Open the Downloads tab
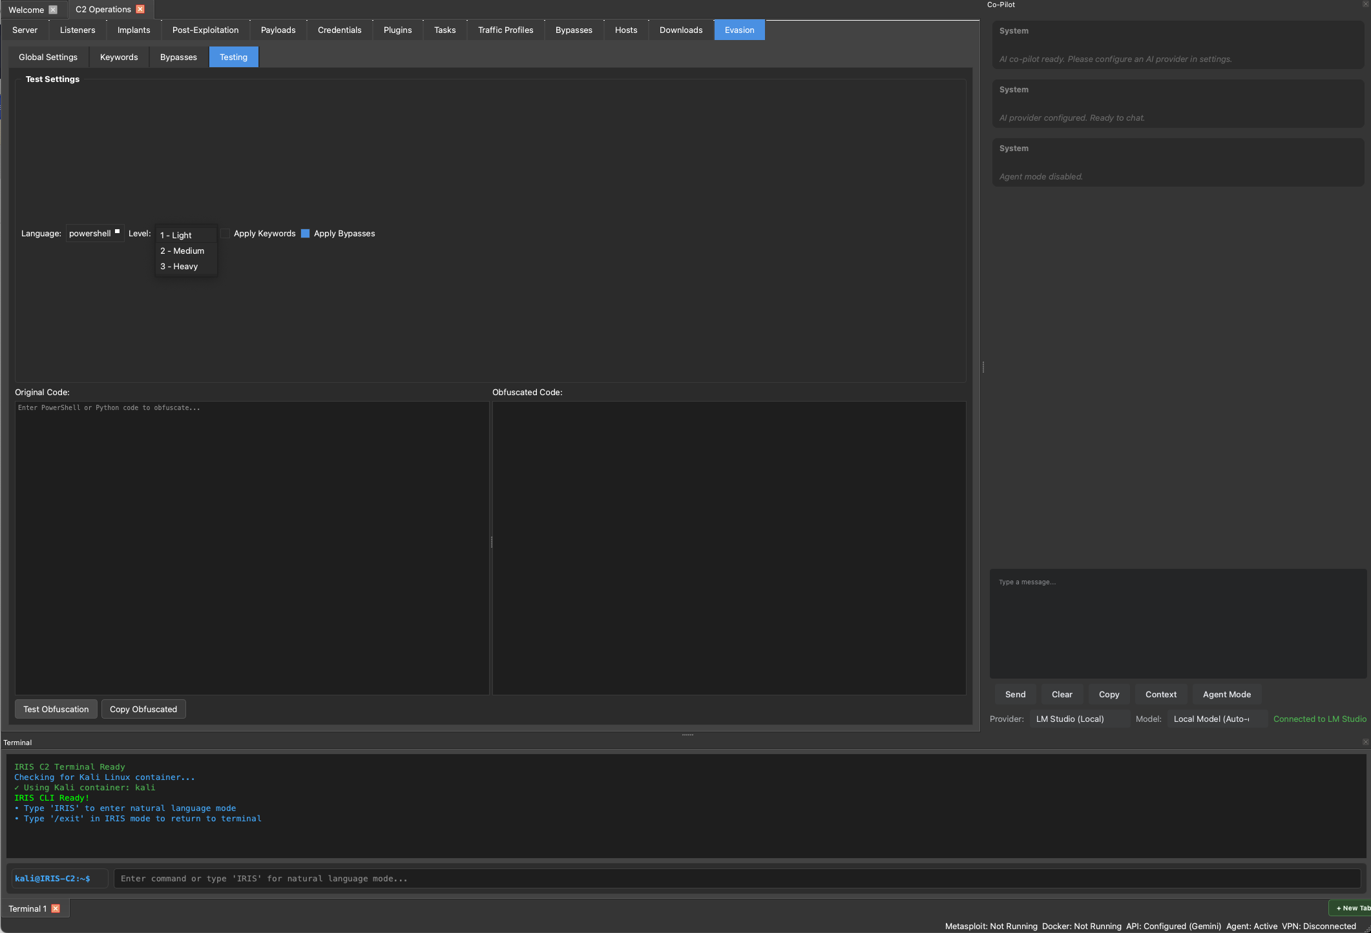 pyautogui.click(x=681, y=30)
